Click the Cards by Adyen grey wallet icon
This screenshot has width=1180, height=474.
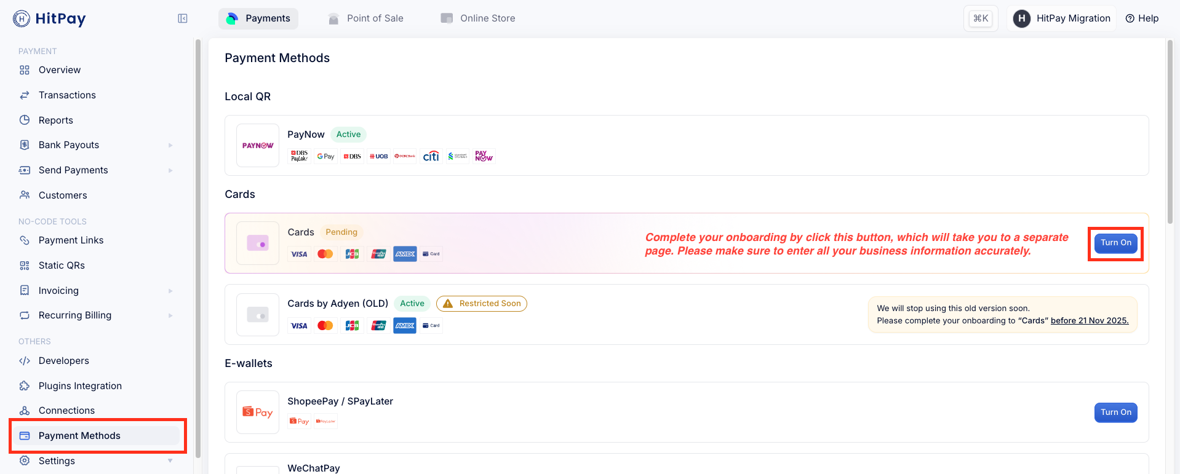click(x=258, y=315)
